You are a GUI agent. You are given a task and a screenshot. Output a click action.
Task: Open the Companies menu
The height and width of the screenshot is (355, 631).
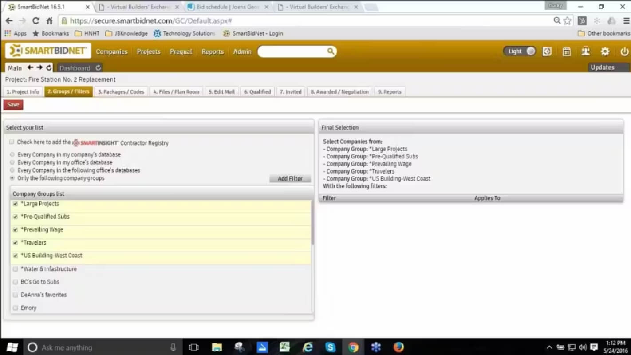click(111, 51)
